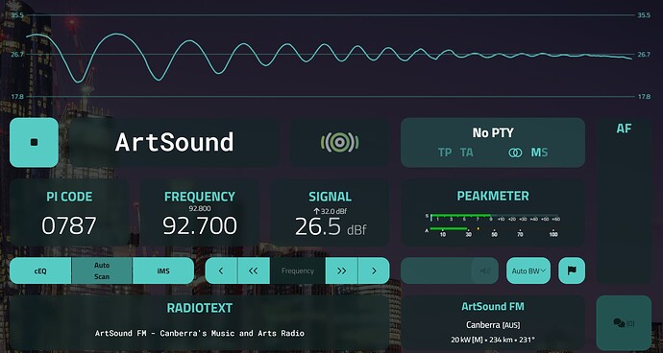Step frequency down with single left arrow
The height and width of the screenshot is (353, 663).
point(221,271)
